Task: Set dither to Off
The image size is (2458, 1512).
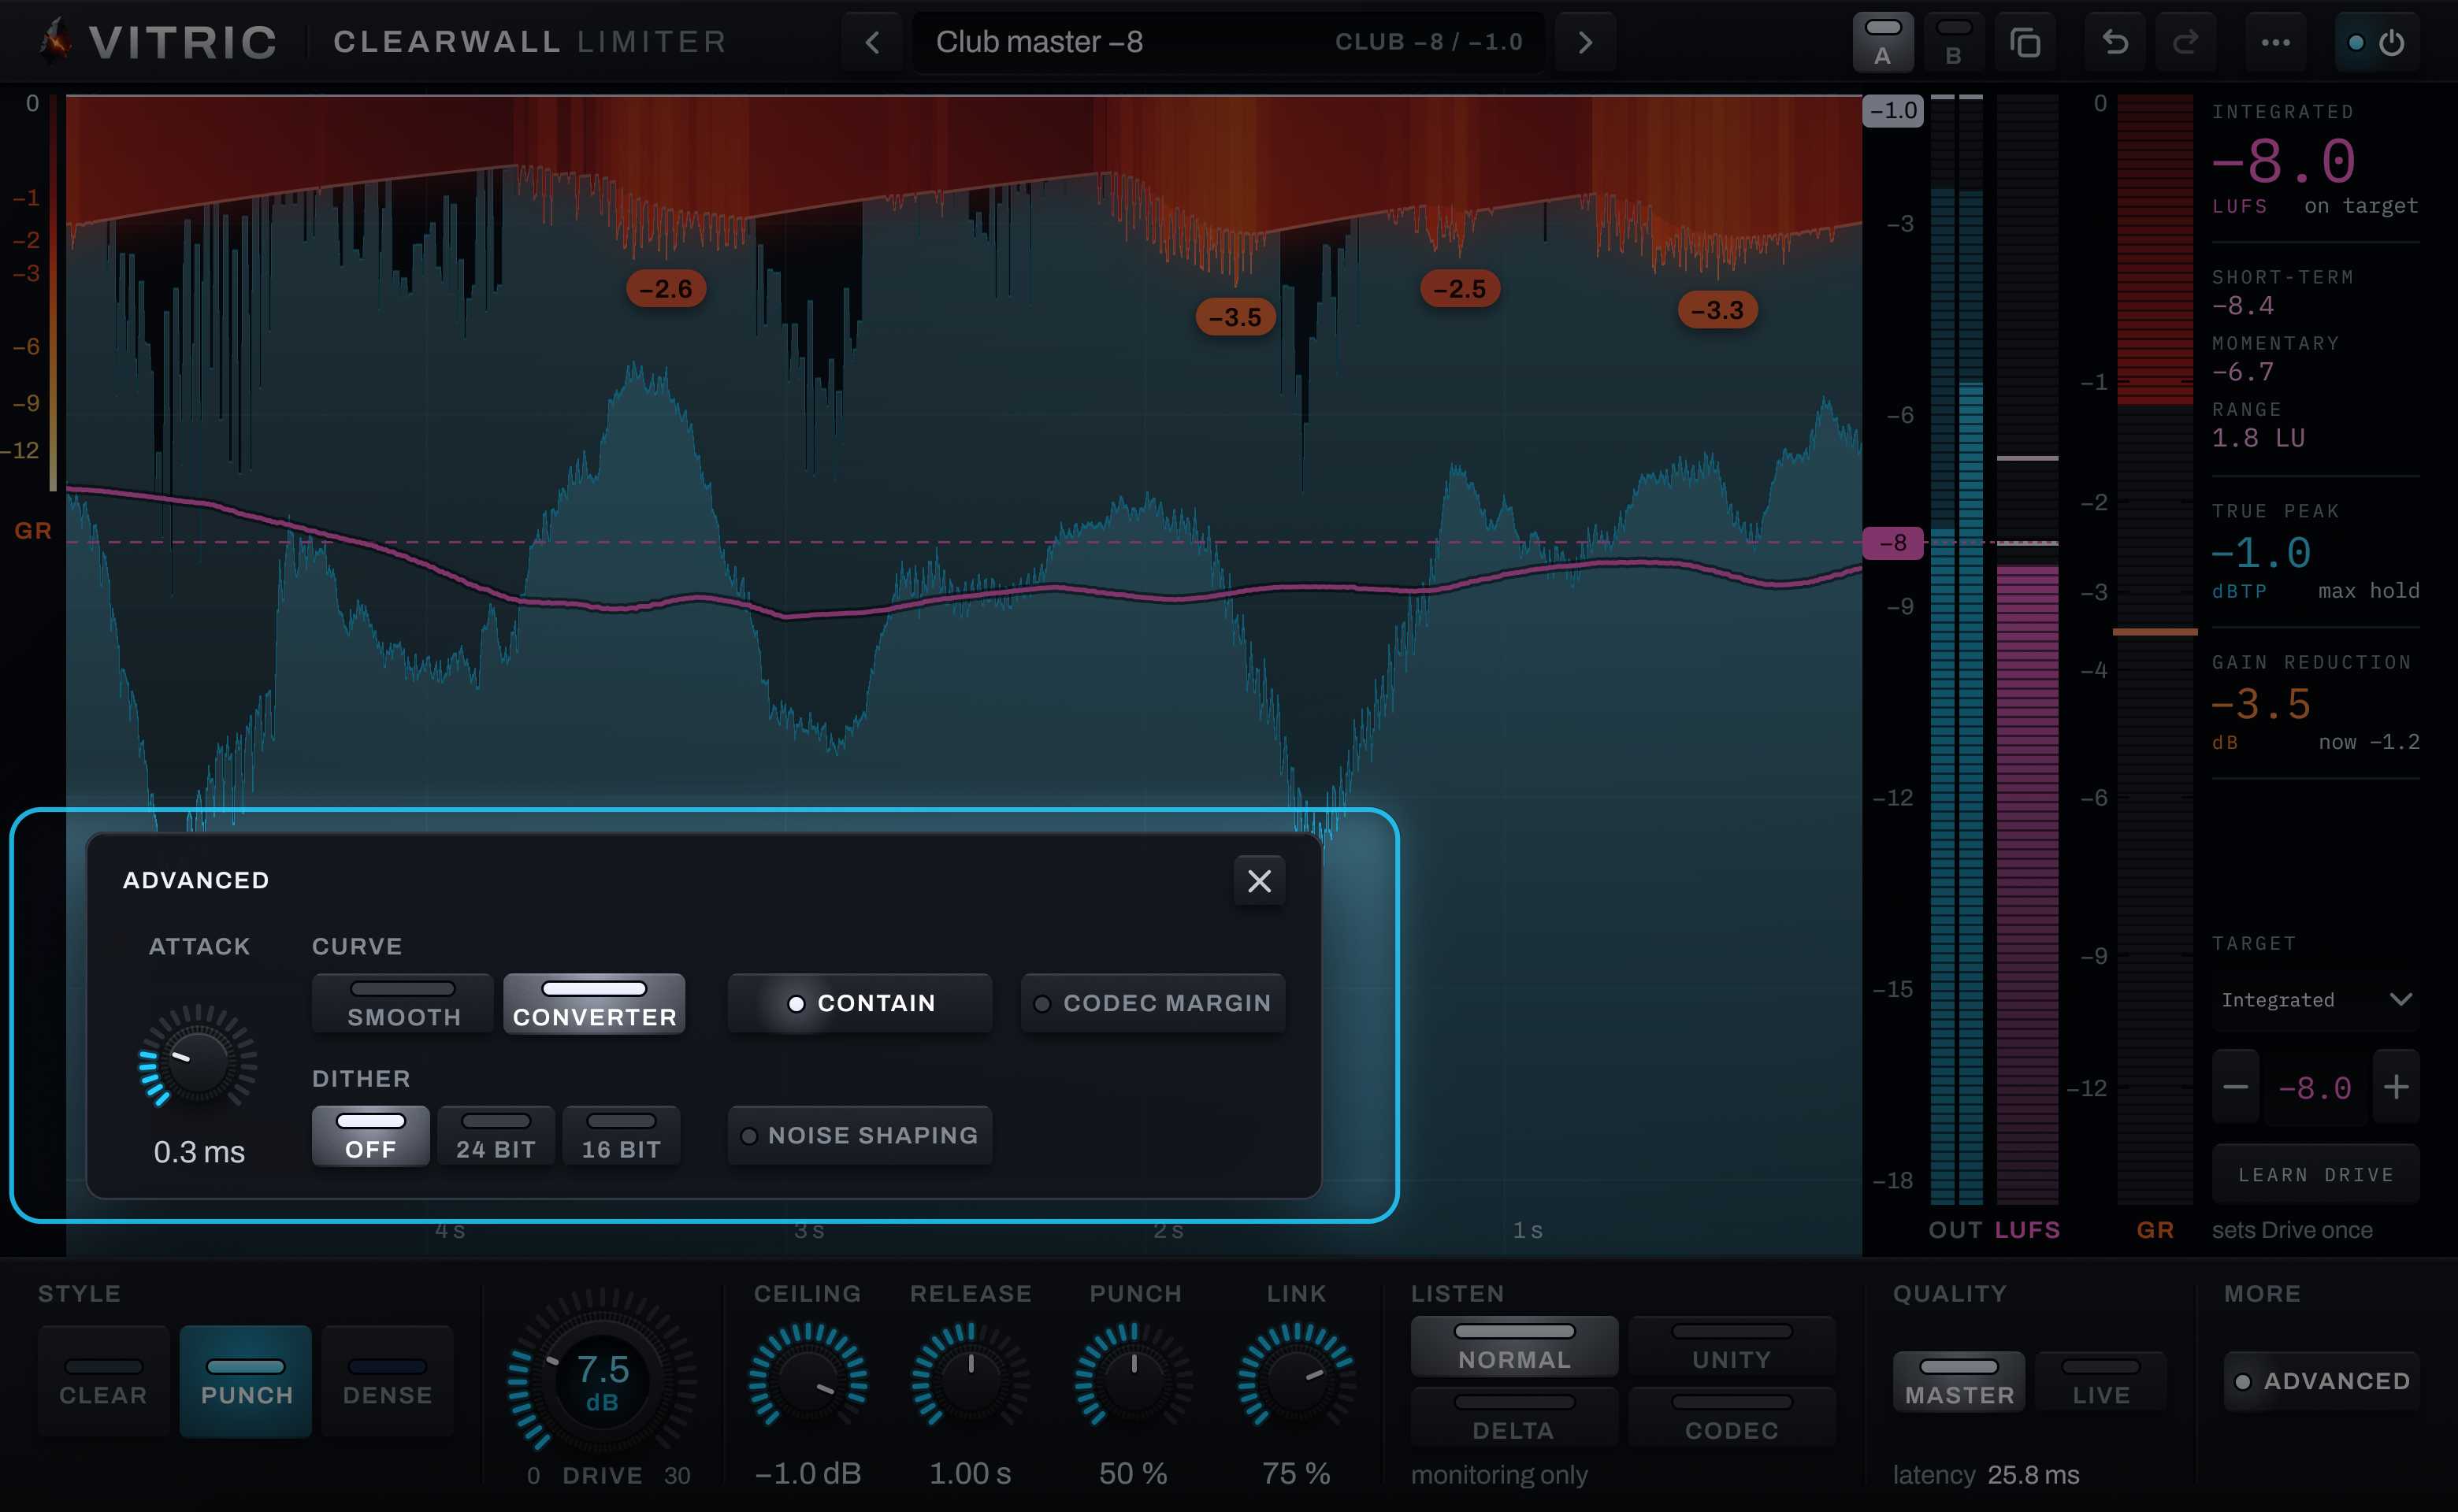Action: [371, 1136]
